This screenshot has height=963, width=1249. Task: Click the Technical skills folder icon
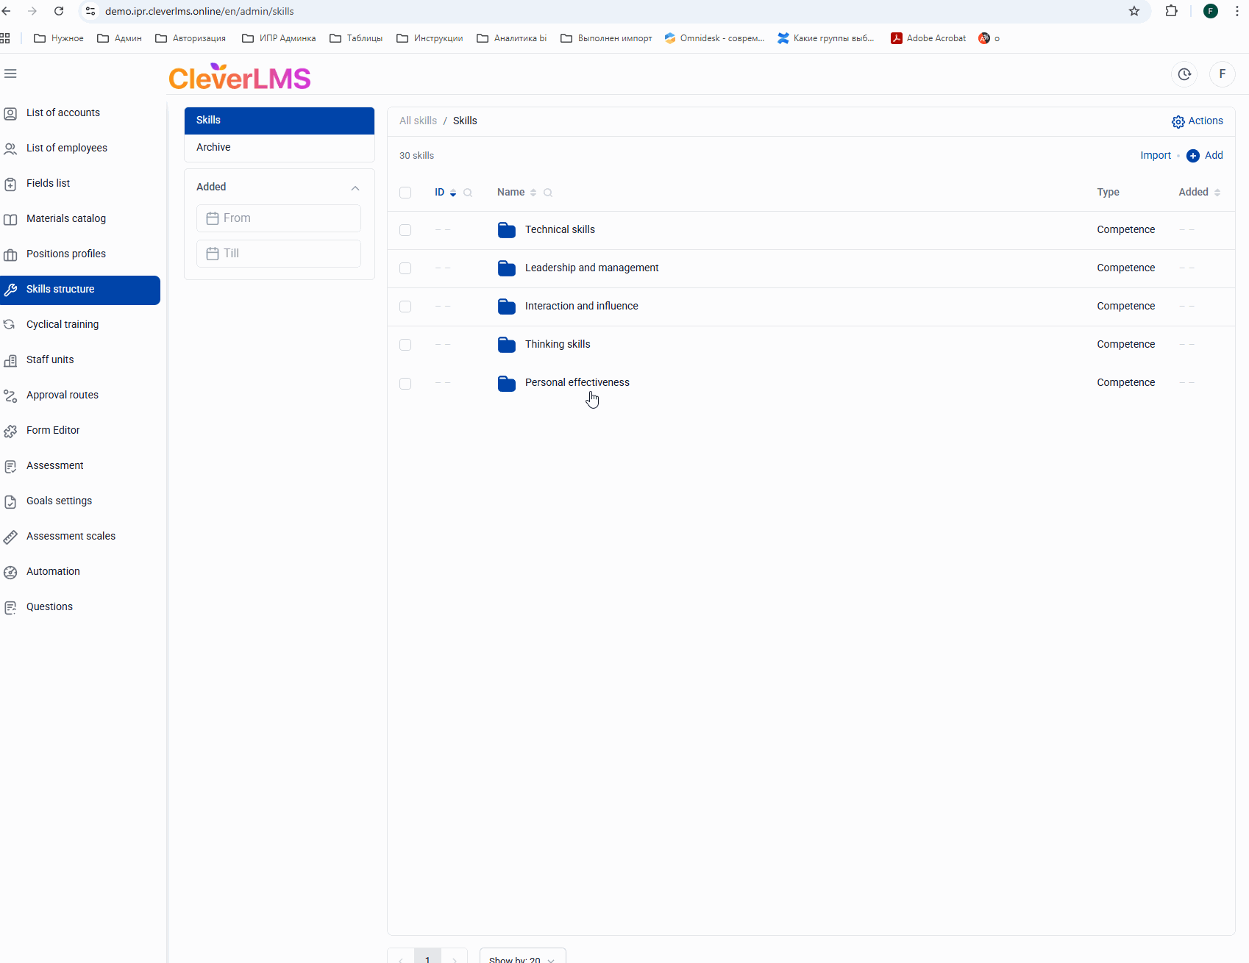coord(507,230)
